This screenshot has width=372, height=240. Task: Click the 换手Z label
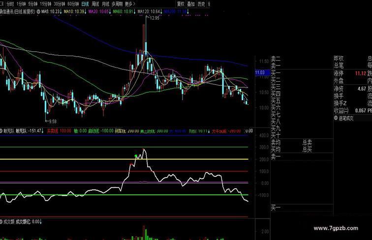tap(340, 103)
